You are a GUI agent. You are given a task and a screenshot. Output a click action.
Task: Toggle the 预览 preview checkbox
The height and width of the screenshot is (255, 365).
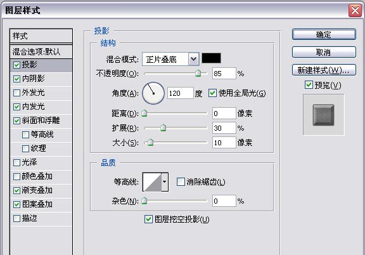coord(309,85)
